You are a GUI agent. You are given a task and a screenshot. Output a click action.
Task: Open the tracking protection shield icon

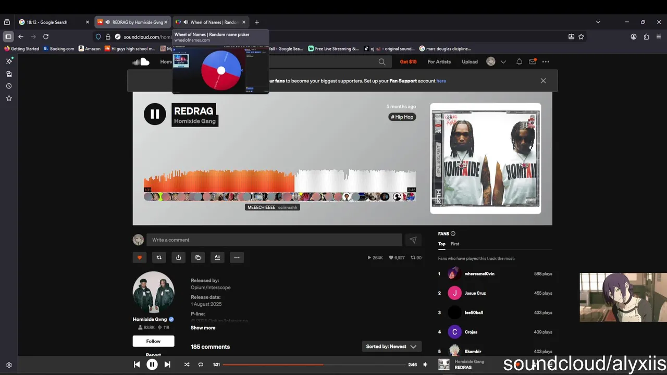tap(98, 36)
